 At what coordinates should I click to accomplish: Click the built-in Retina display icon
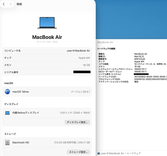[x=7, y=113]
